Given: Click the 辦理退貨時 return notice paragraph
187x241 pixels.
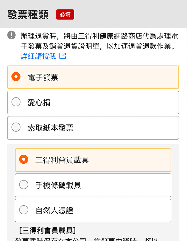Looking at the screenshot, I should 99,41.
